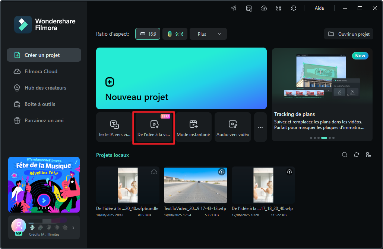Click Projets locaux heading
This screenshot has width=383, height=249.
tap(113, 155)
